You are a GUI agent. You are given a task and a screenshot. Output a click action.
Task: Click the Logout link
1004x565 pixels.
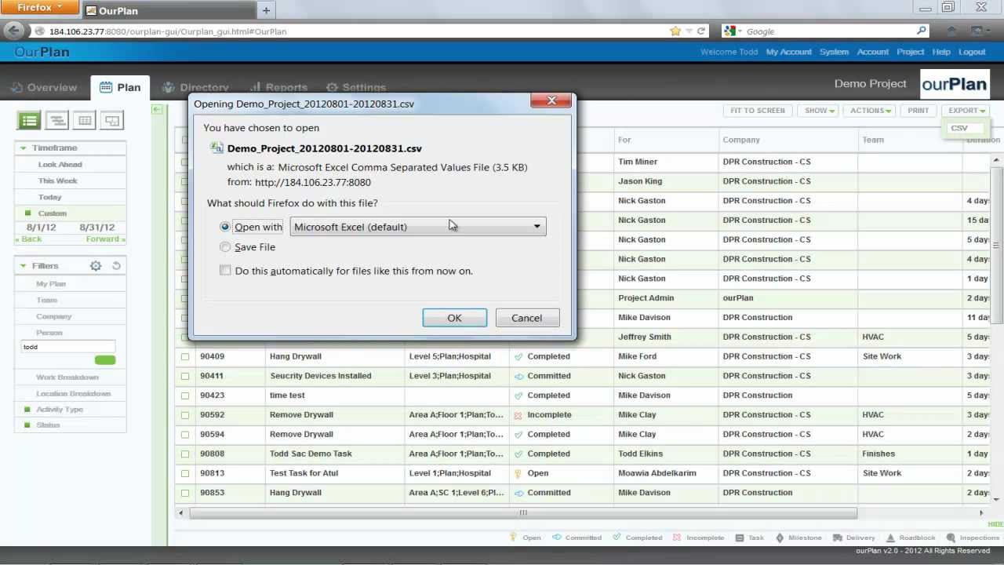[x=971, y=52]
